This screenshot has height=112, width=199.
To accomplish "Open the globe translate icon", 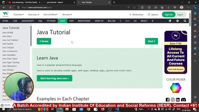I will tap(178, 21).
